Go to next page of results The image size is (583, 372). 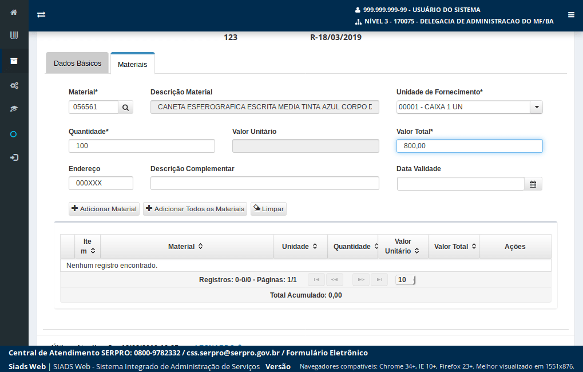point(361,279)
